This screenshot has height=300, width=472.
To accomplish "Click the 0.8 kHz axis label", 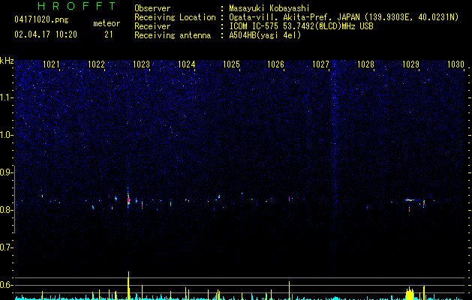I will (7, 210).
